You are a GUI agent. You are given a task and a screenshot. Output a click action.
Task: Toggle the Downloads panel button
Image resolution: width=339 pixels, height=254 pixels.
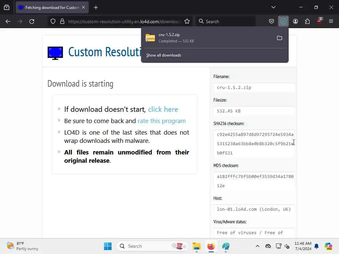click(283, 21)
